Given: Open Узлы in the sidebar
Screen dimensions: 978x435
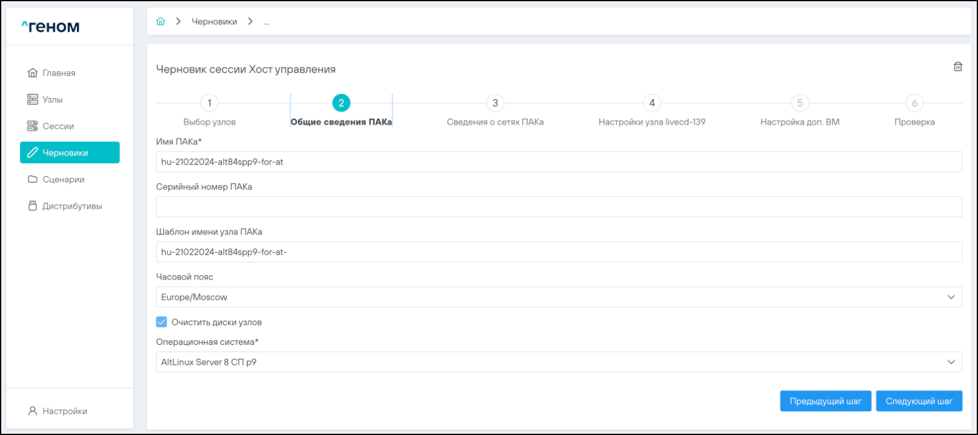Looking at the screenshot, I should point(52,99).
